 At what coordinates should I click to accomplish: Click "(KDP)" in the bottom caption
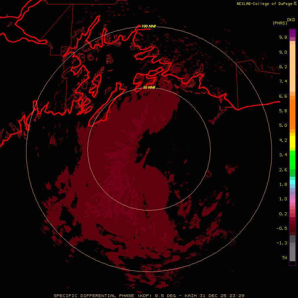144,296
